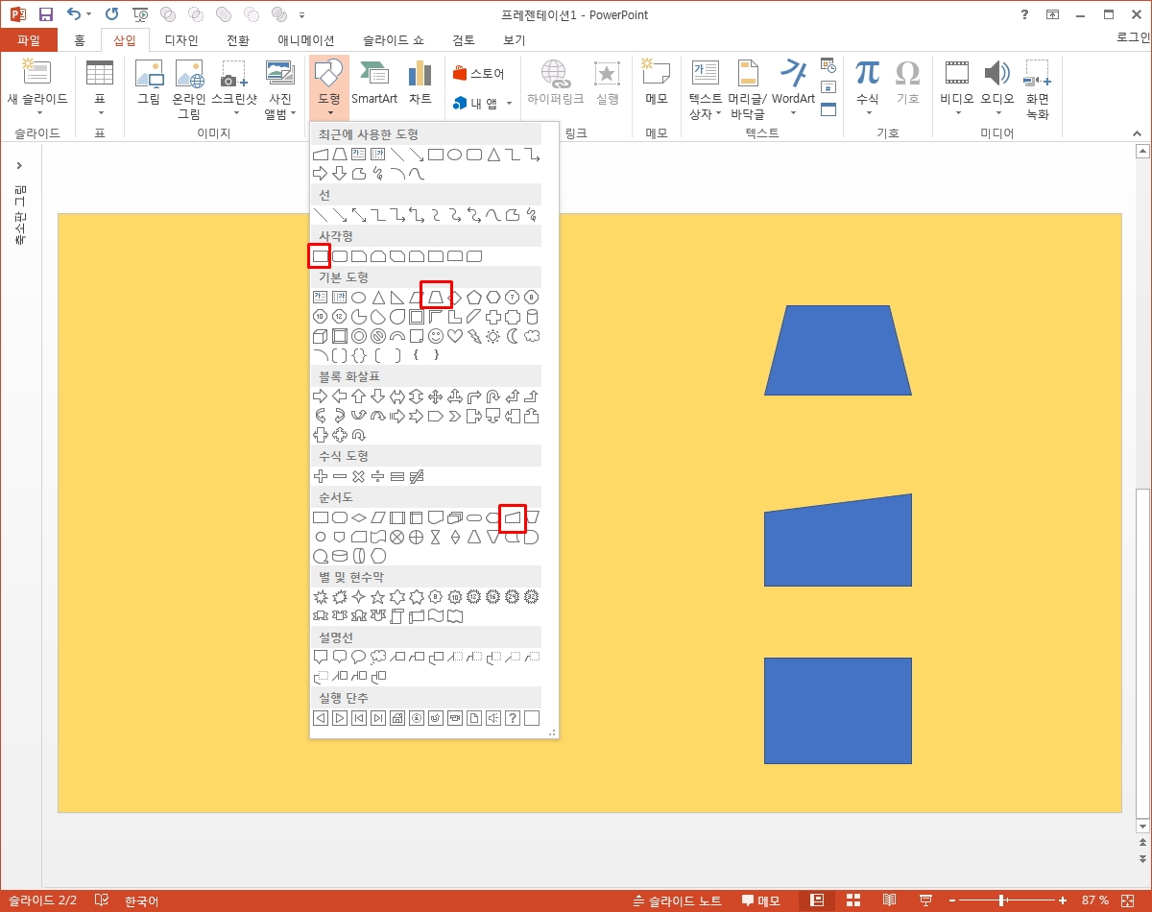Viewport: 1152px width, 912px height.
Task: Select the trapezoid in Basic Shapes section
Action: click(436, 298)
